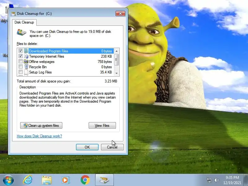Tick the Setup Log Files checkbox
The height and width of the screenshot is (186, 248).
20,72
